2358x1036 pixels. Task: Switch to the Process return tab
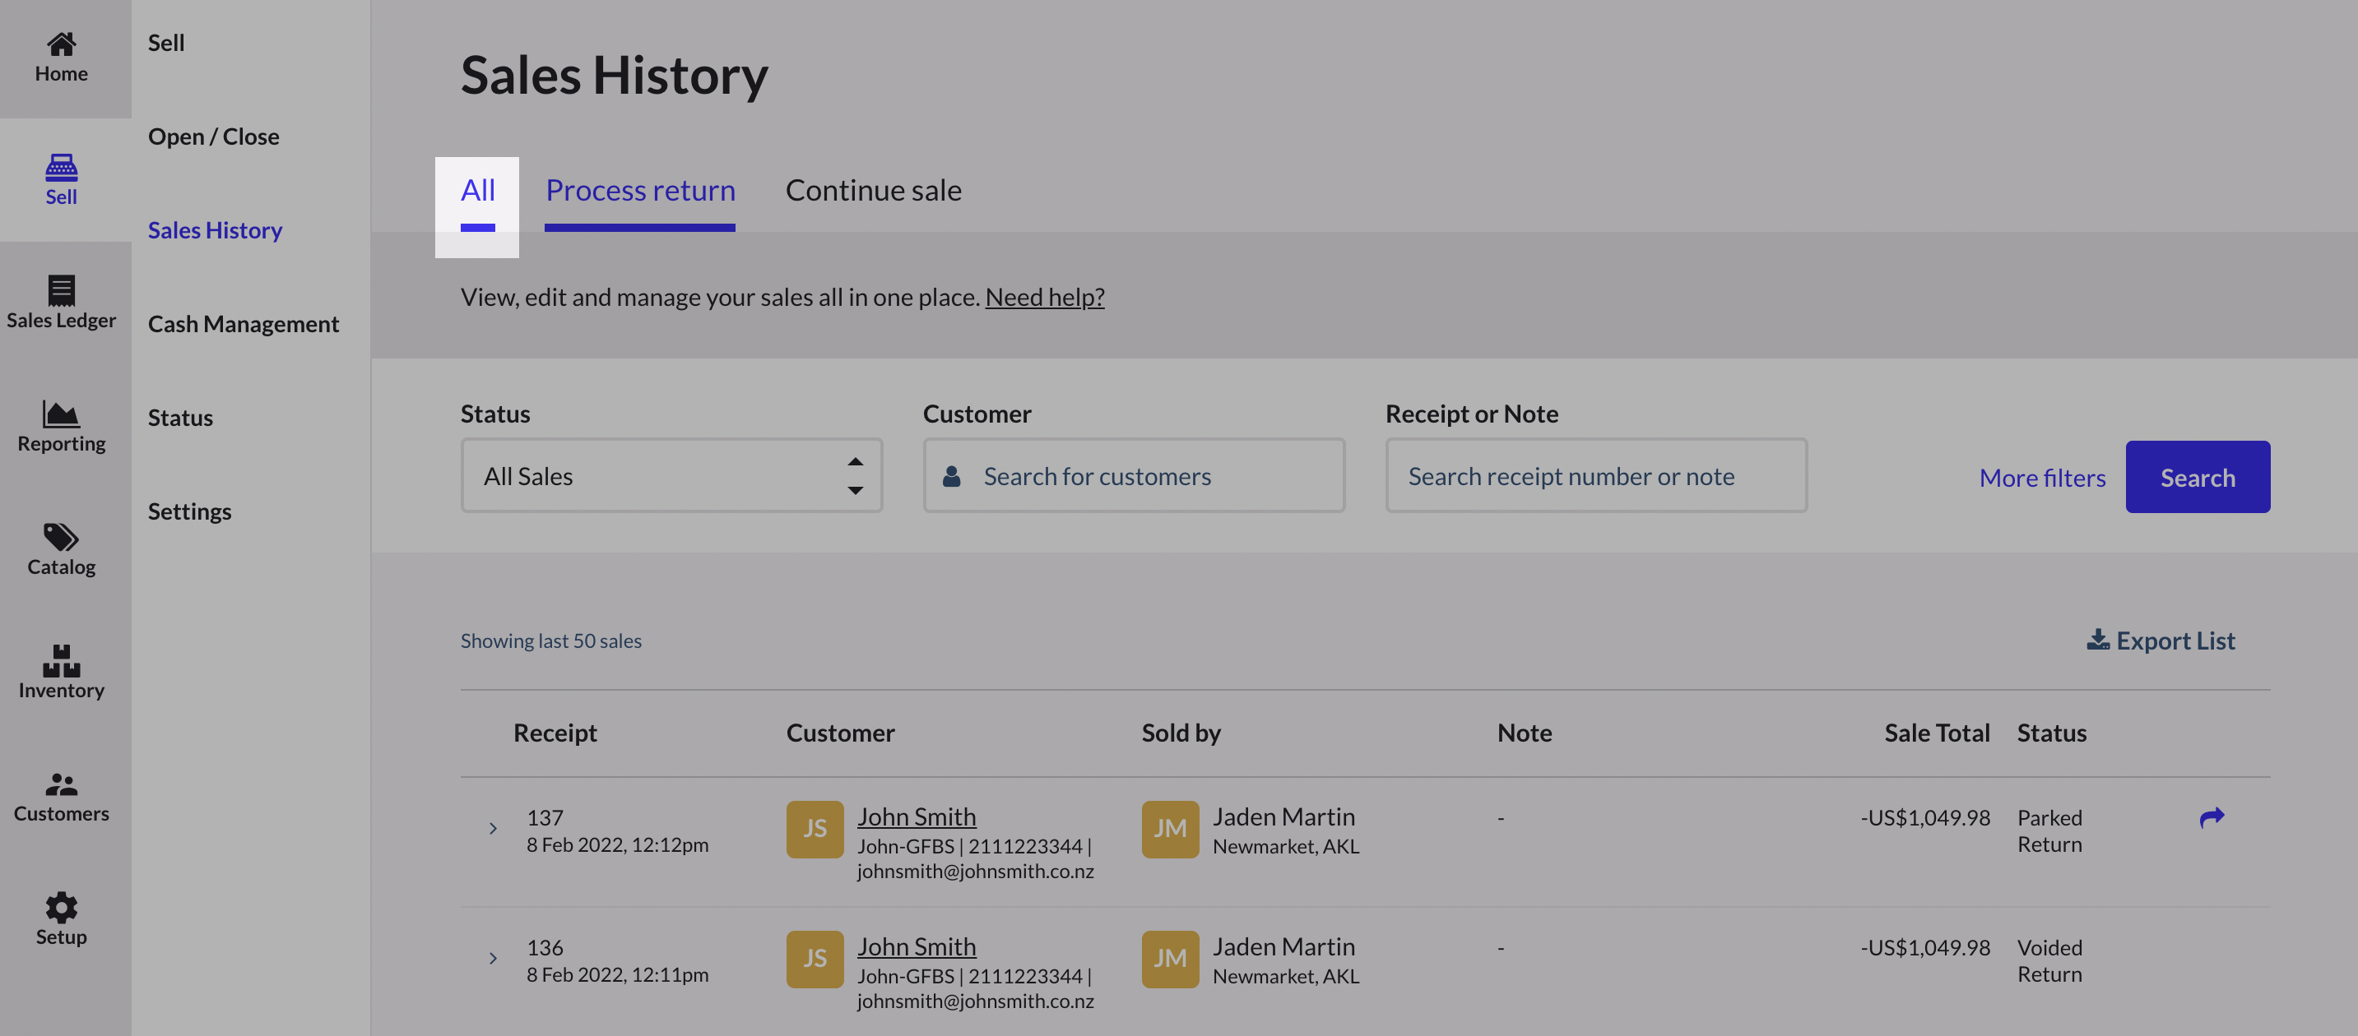[640, 191]
